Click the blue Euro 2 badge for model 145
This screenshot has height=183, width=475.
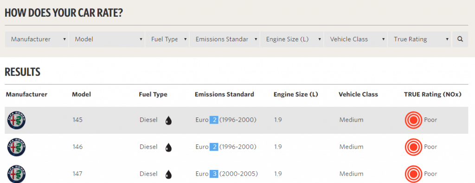coord(214,120)
